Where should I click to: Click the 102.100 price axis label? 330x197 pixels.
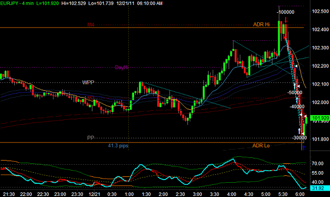pos(320,84)
